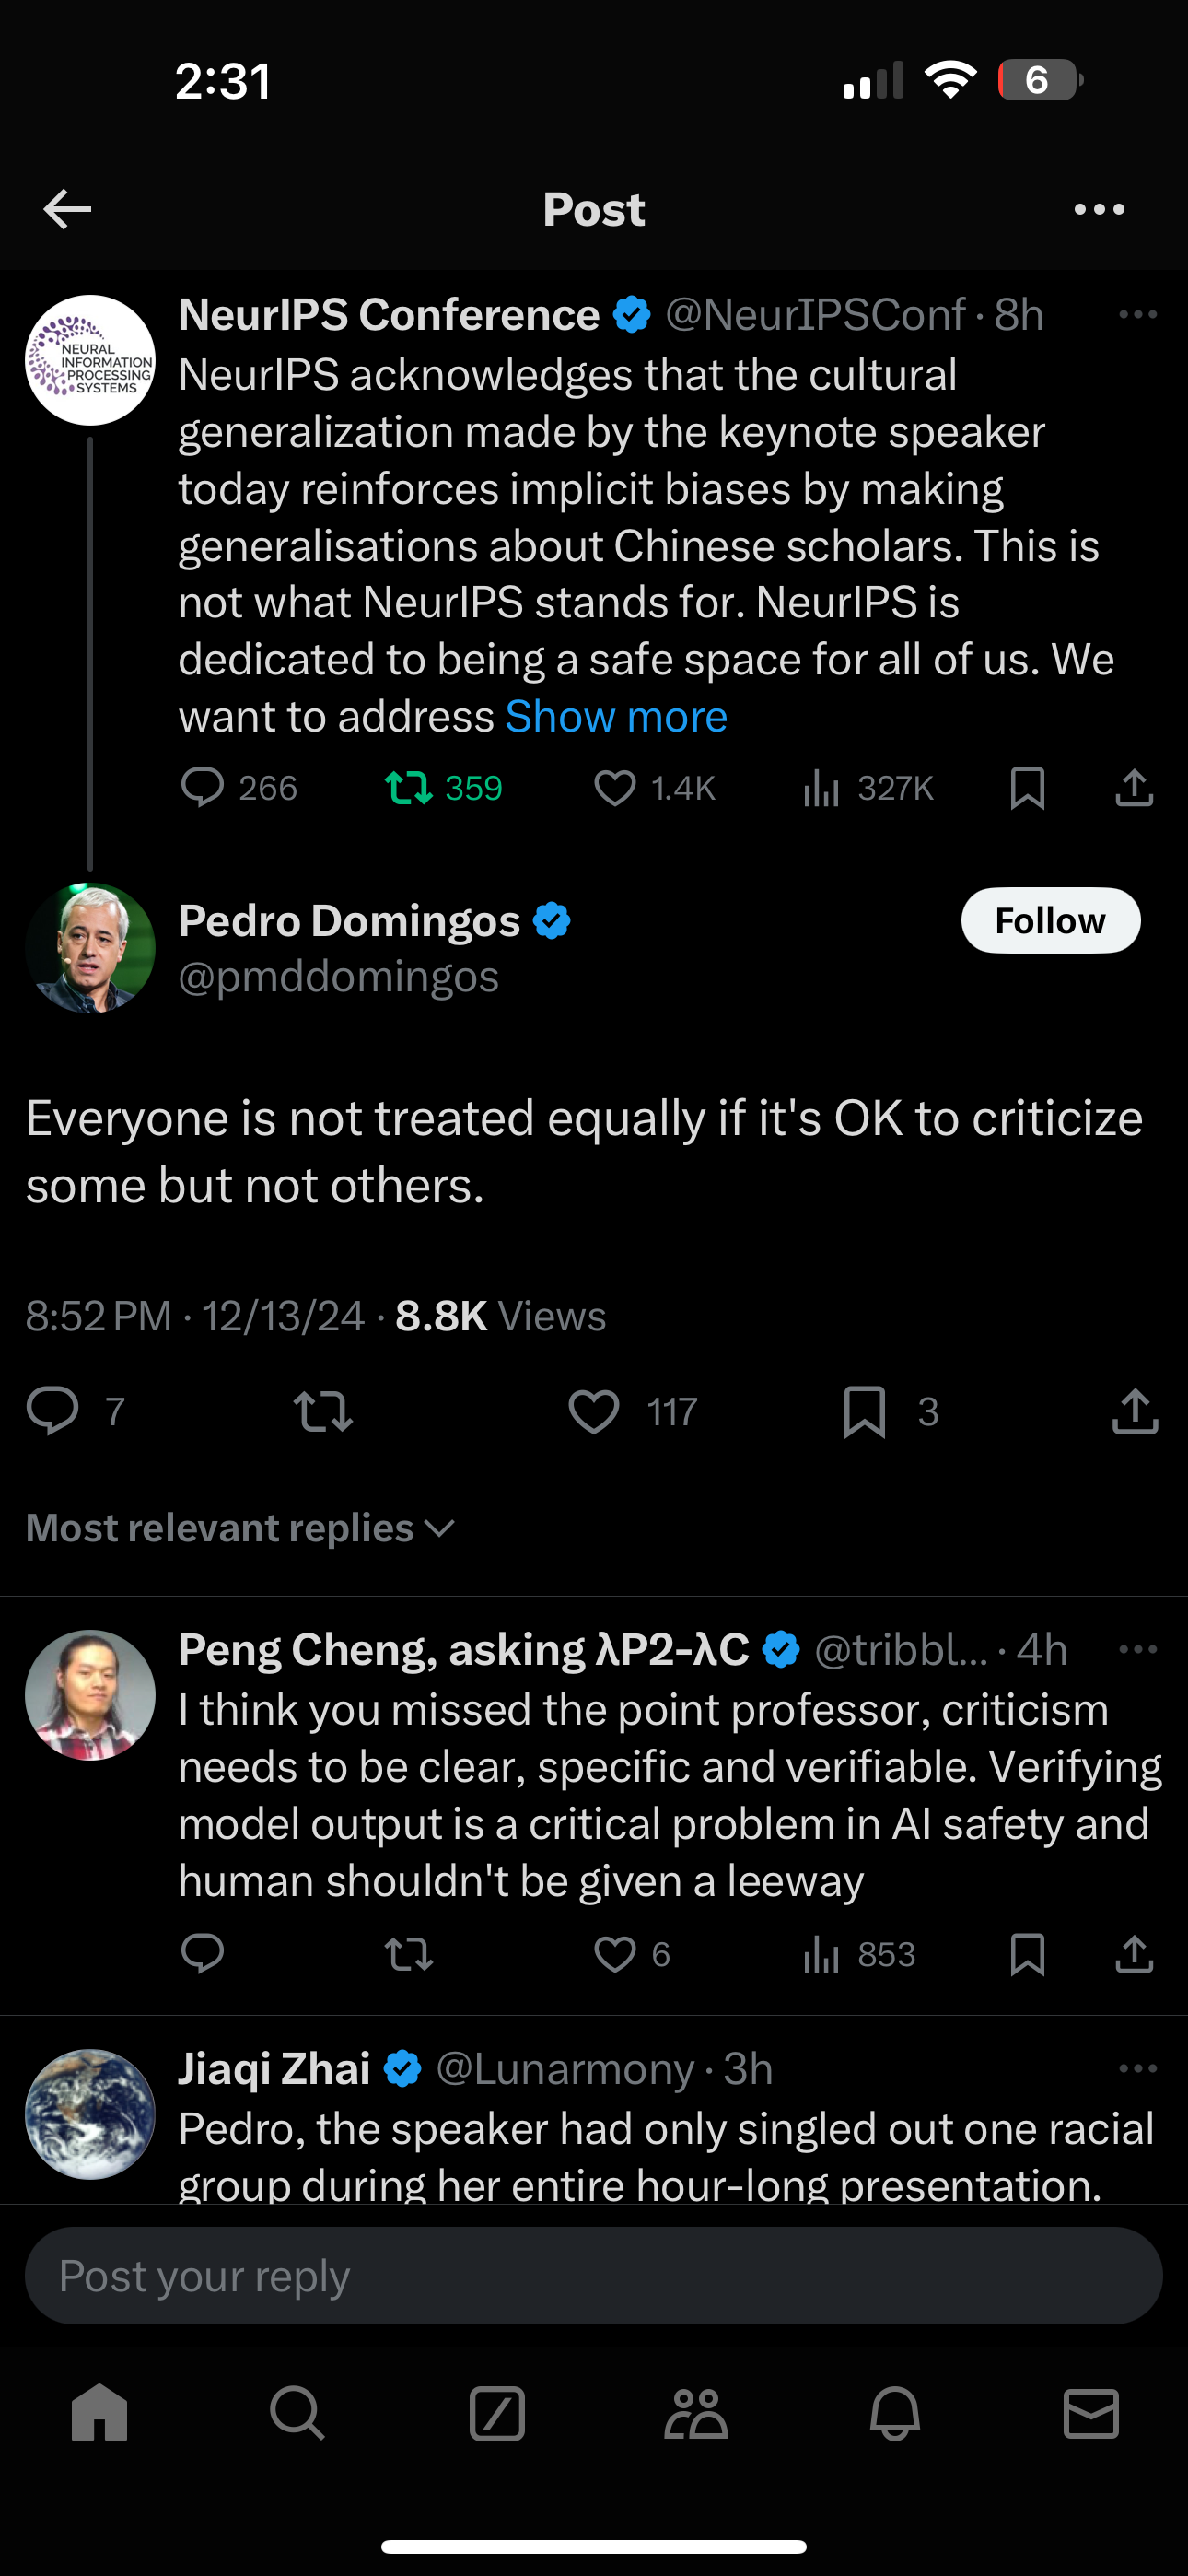The width and height of the screenshot is (1188, 2576).
Task: Open Most relevant replies sort dropdown
Action: pyautogui.click(x=240, y=1528)
